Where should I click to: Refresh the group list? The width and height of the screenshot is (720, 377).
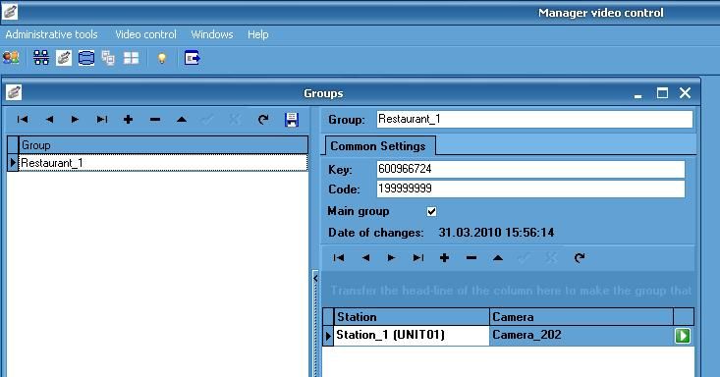(x=263, y=120)
